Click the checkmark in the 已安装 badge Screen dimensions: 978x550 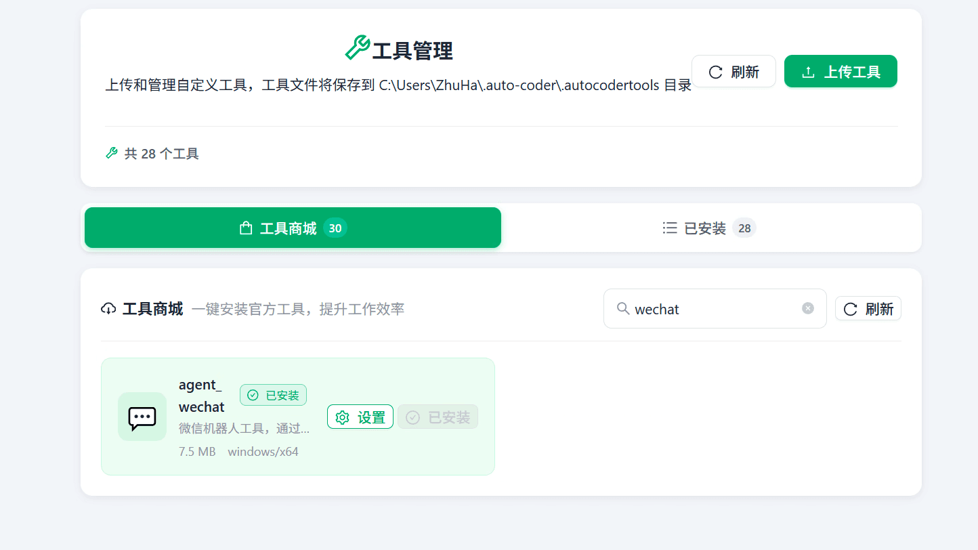click(x=253, y=395)
